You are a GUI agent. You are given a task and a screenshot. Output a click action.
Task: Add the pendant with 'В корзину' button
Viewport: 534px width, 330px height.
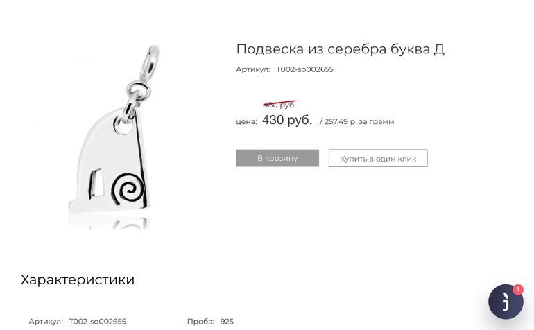tap(277, 158)
